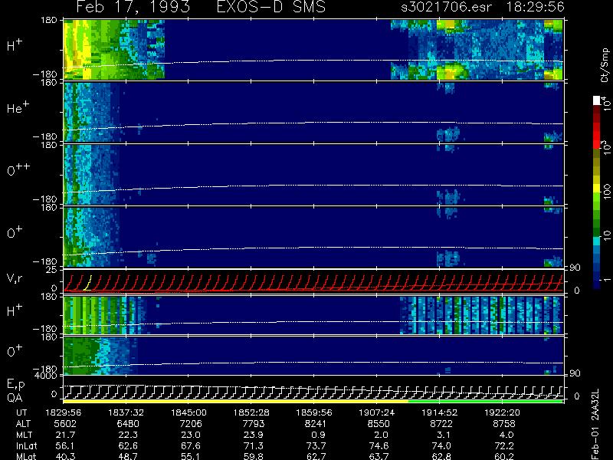This screenshot has width=613, height=460.
Task: Click ALT value '8758'
Action: (504, 424)
